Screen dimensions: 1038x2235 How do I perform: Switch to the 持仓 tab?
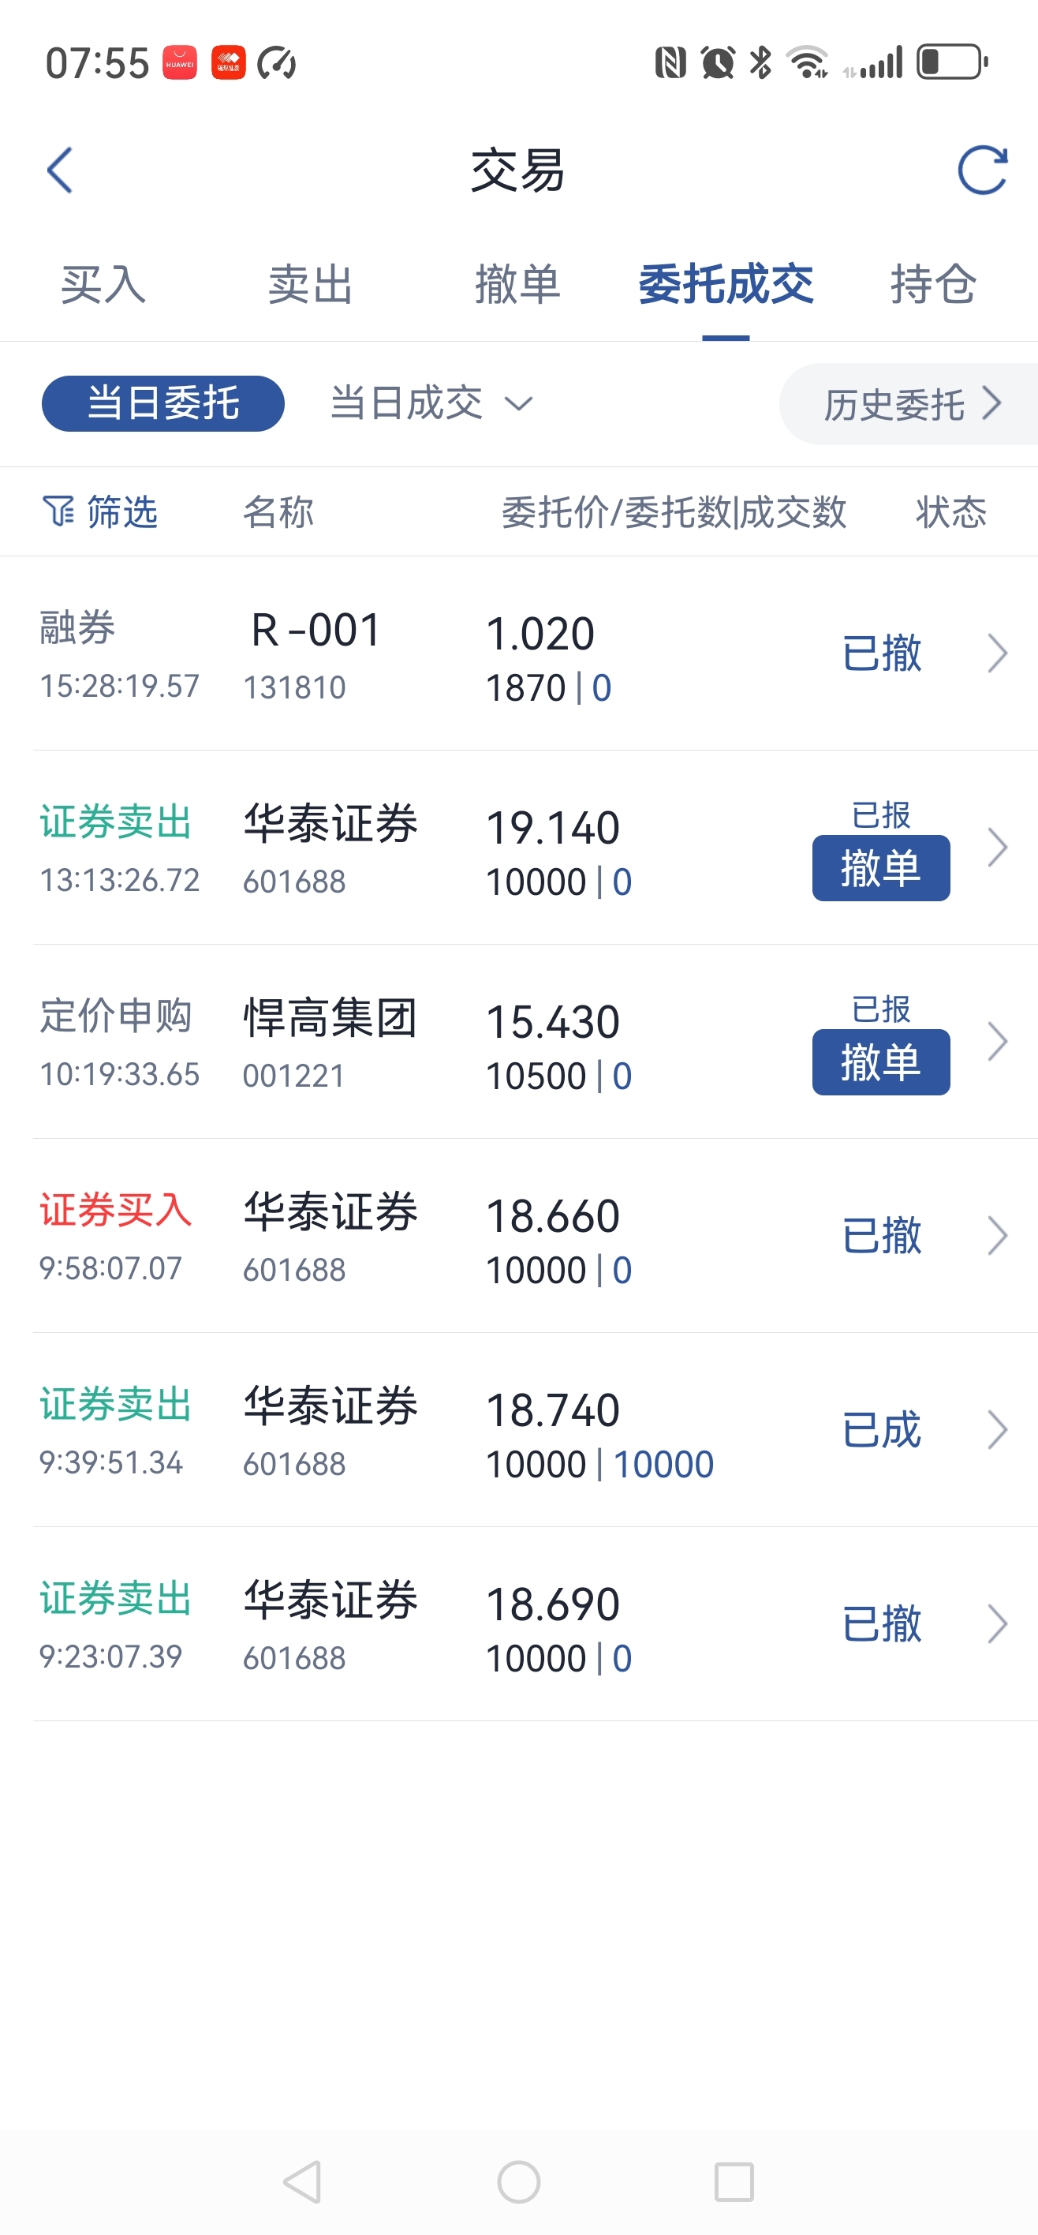pyautogui.click(x=934, y=285)
